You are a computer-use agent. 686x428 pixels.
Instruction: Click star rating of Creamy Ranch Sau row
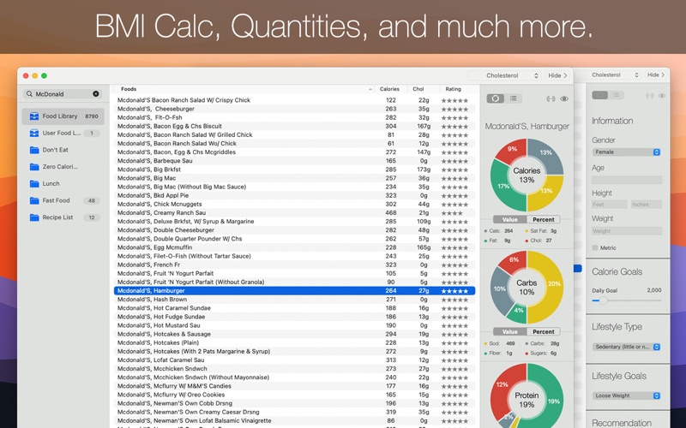(452, 213)
